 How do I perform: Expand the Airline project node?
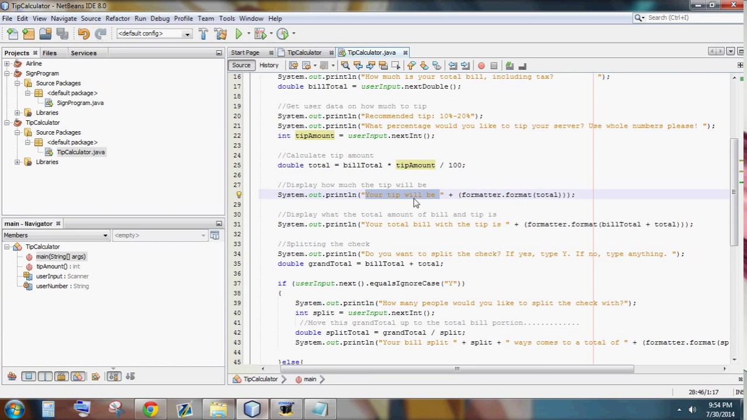coord(7,64)
